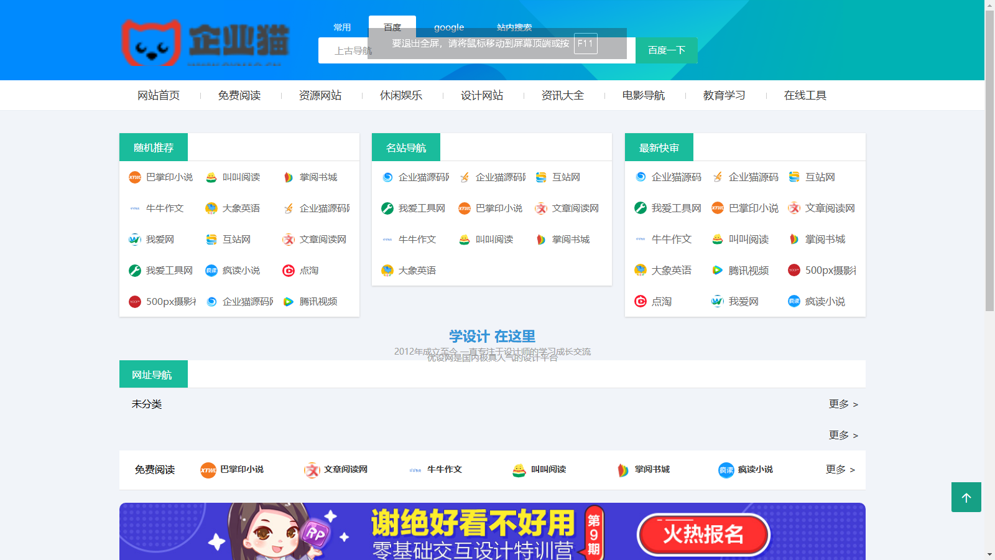Click 巴掌印小说 icon in 免费阅读 row
The image size is (995, 560).
click(x=208, y=470)
